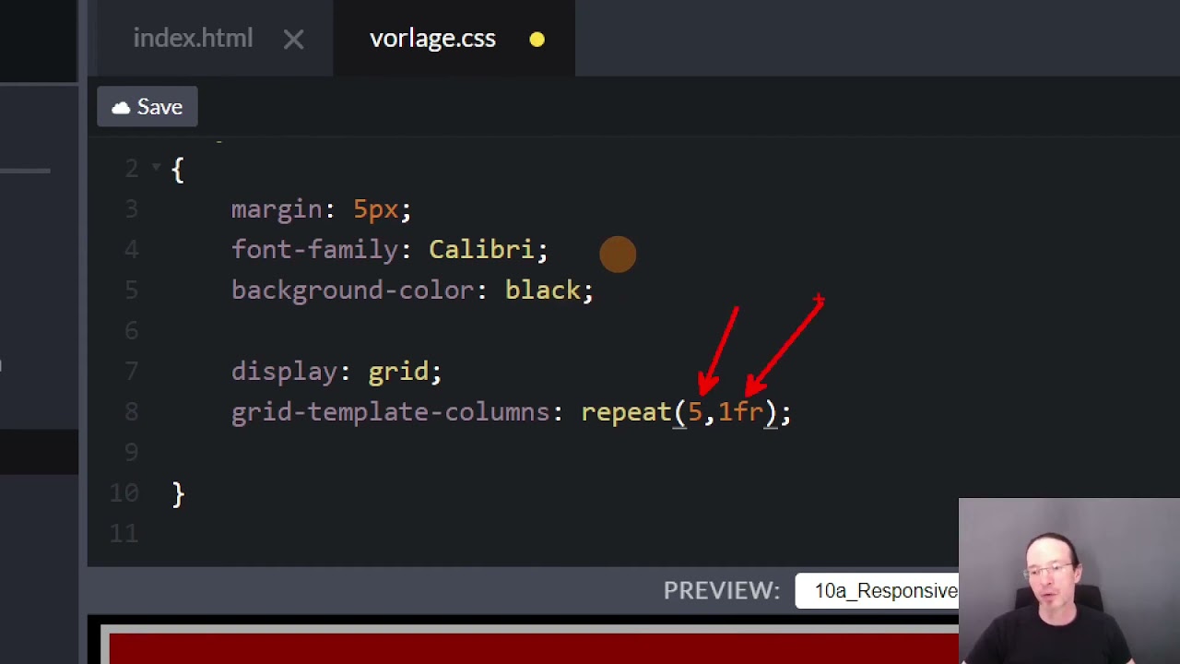Close the index.html tab
1180x664 pixels.
[293, 39]
